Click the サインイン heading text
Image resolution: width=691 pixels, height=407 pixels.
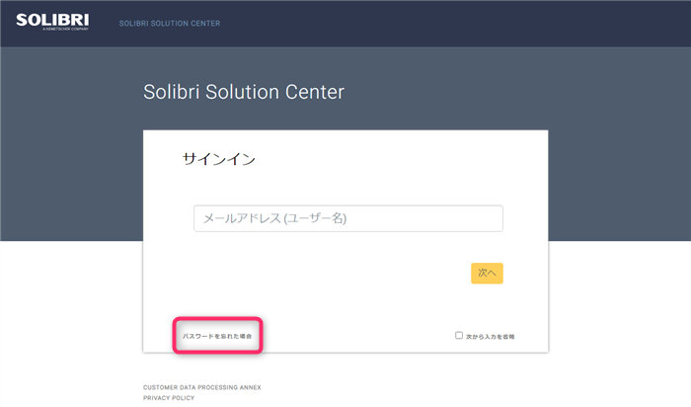pyautogui.click(x=219, y=159)
